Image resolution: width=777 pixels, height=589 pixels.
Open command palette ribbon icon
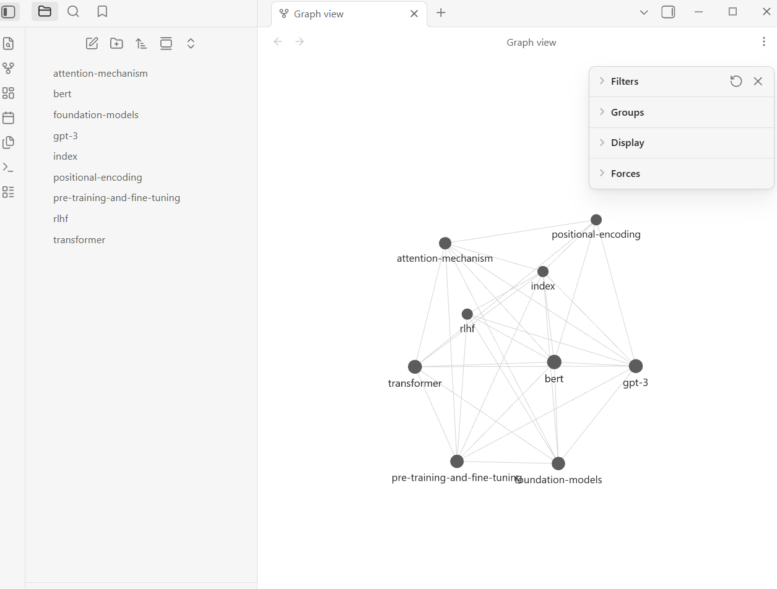(x=8, y=167)
